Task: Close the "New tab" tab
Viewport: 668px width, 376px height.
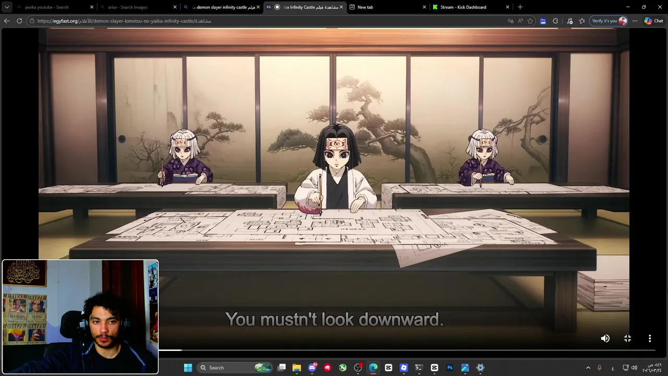Action: pyautogui.click(x=424, y=7)
